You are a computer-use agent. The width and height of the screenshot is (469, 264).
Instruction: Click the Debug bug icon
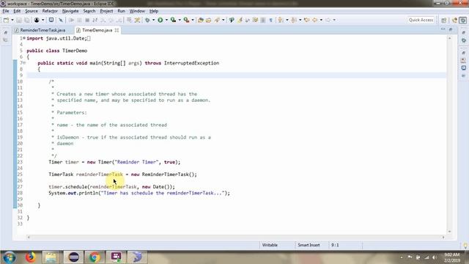[x=147, y=20]
